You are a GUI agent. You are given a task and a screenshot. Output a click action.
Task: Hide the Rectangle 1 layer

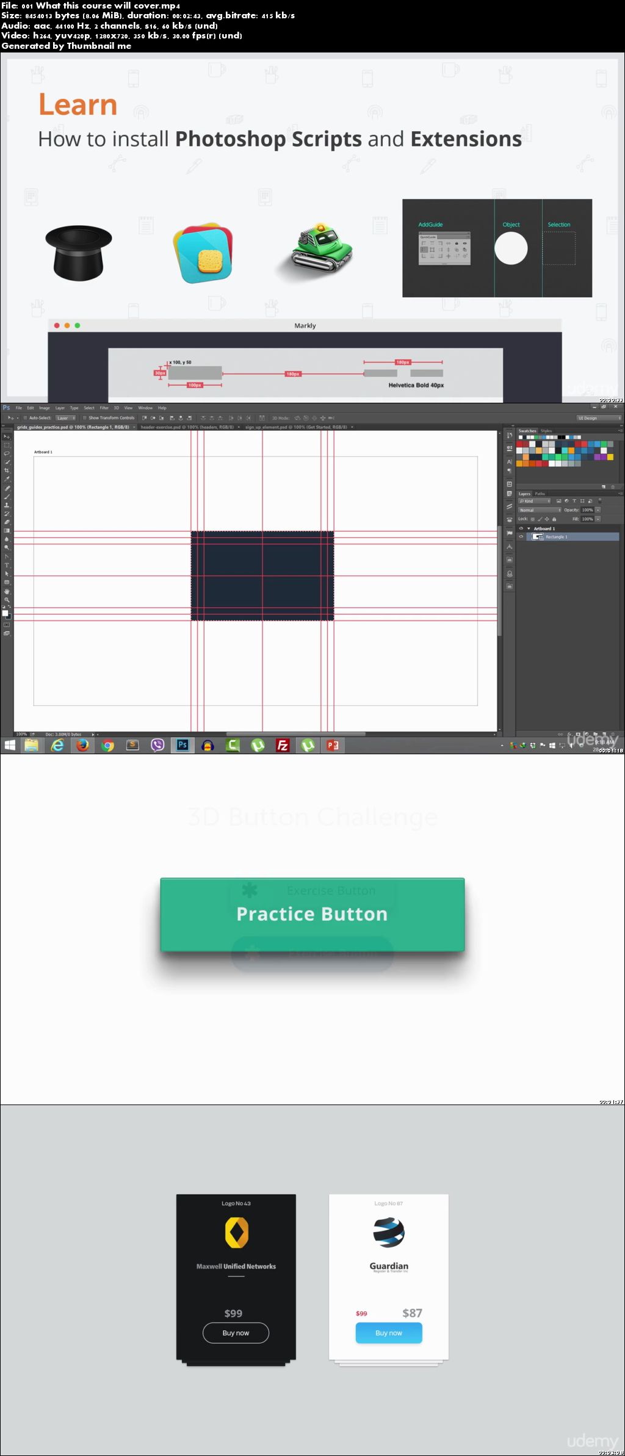[x=521, y=536]
